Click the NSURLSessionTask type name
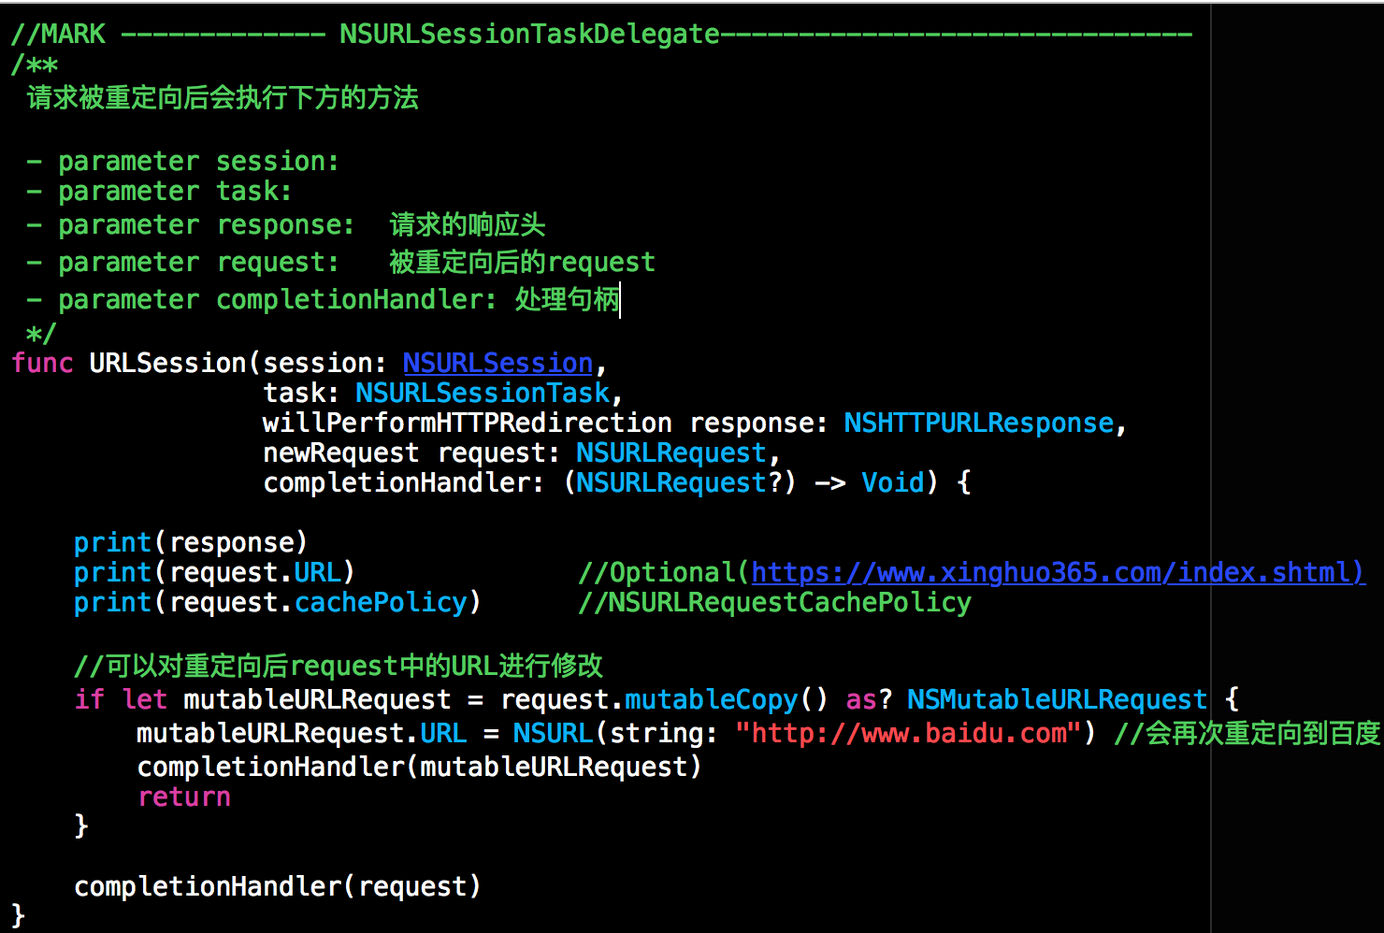Screen dimensions: 1384x933 [x=483, y=393]
